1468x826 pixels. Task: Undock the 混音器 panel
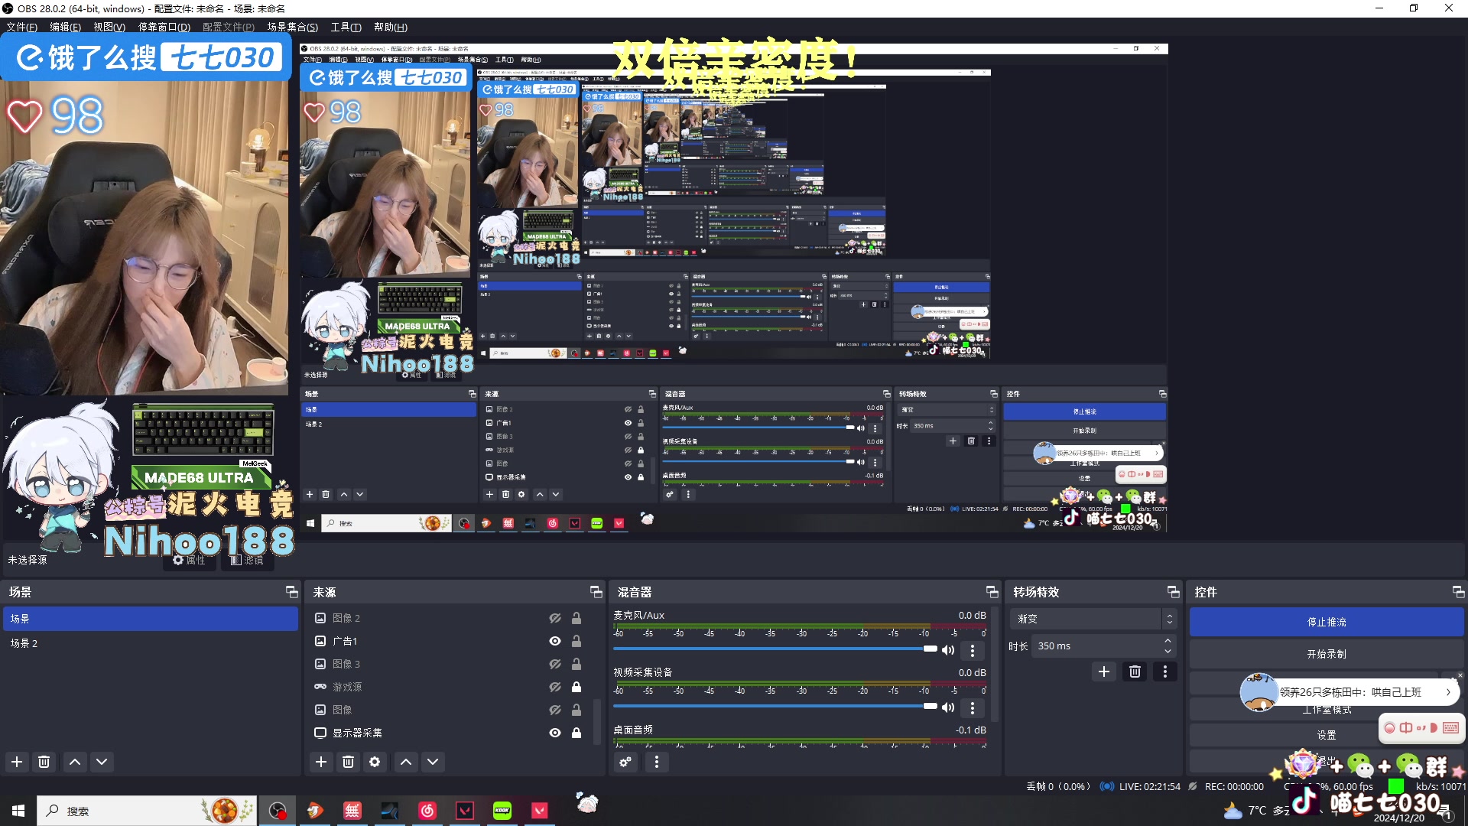[x=992, y=592]
